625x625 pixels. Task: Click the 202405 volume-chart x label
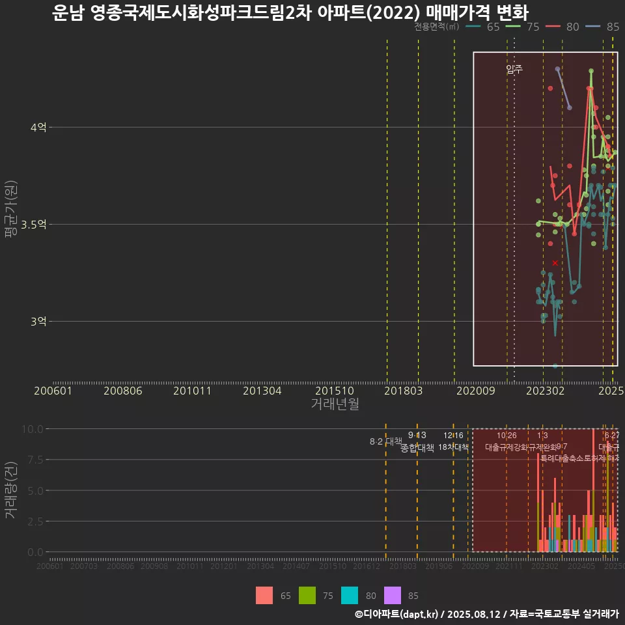pyautogui.click(x=581, y=566)
